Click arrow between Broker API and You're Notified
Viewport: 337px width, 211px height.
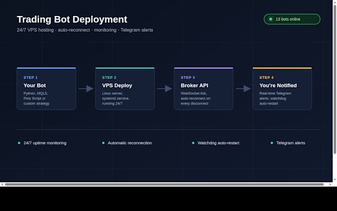click(243, 88)
